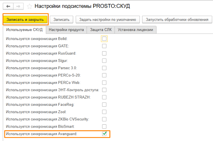Image resolution: width=213 pixels, height=141 pixels.
Task: Uncheck the Avanguard synchronization checkbox
Action: pos(104,134)
